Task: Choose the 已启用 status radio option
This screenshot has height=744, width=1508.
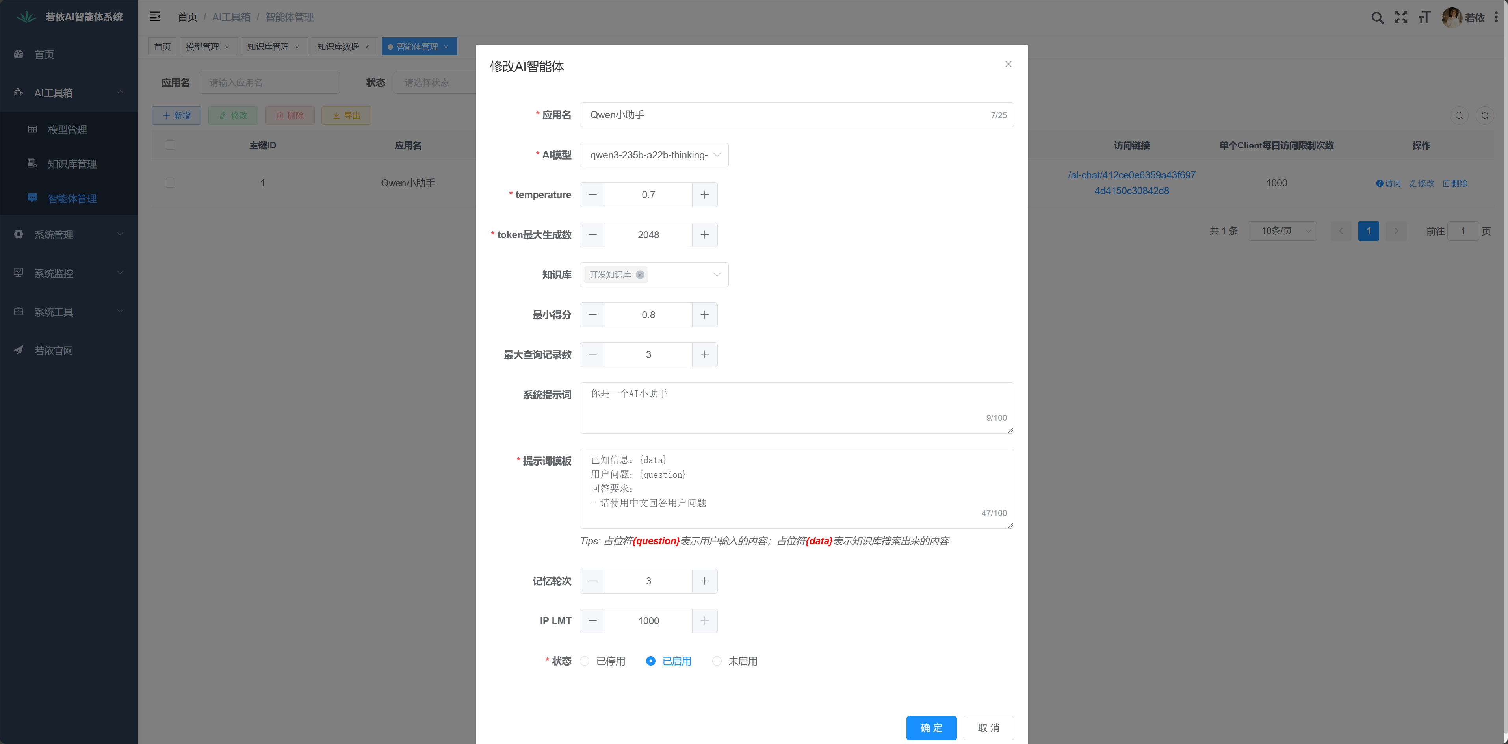Action: [650, 661]
